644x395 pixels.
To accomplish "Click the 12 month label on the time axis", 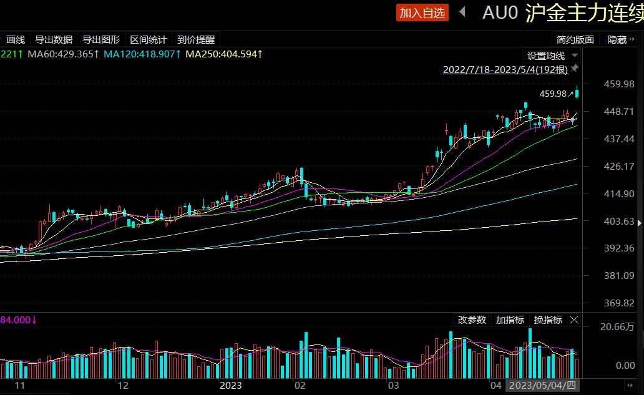I will tap(122, 386).
